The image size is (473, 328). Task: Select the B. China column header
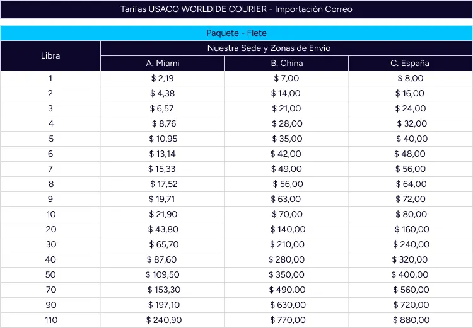286,63
